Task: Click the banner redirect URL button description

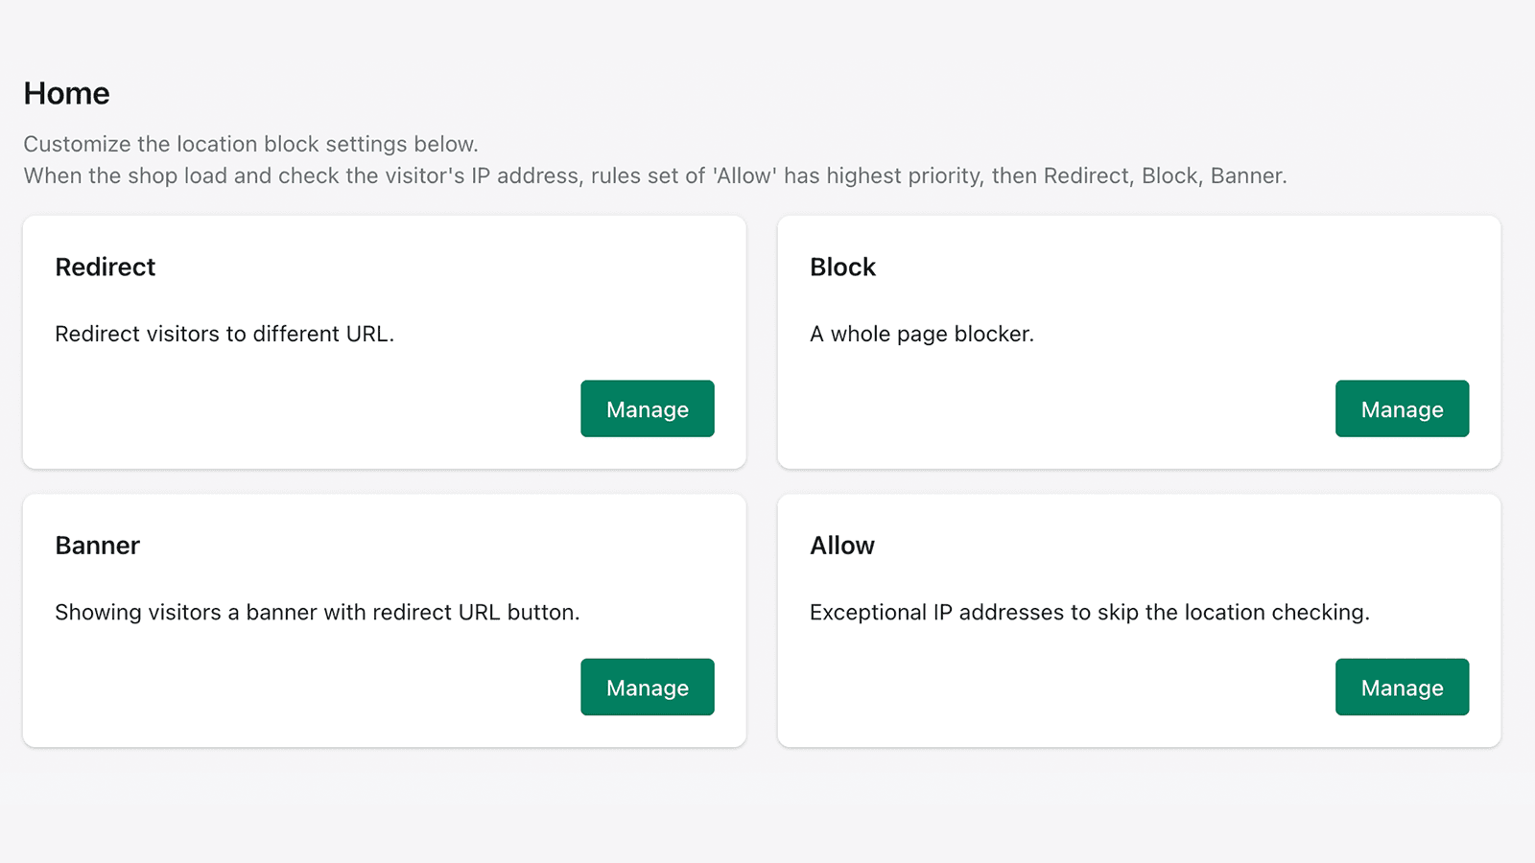Action: [318, 612]
